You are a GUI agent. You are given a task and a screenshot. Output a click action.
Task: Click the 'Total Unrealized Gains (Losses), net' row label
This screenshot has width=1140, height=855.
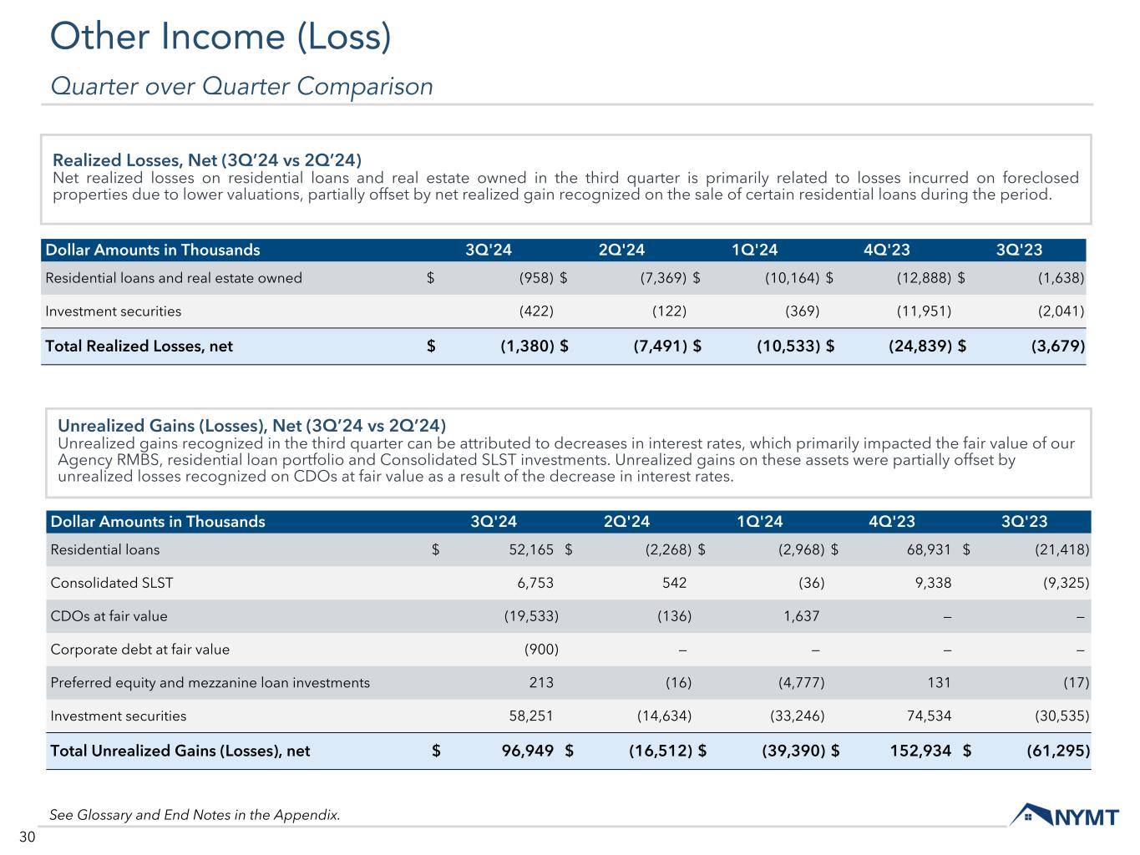point(180,751)
